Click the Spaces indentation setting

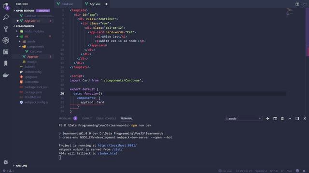pos(261,171)
